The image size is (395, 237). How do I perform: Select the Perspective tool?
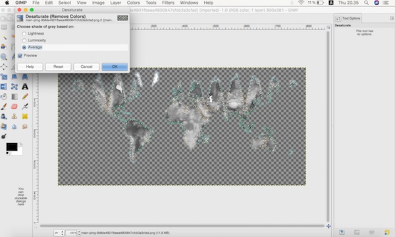[25, 76]
